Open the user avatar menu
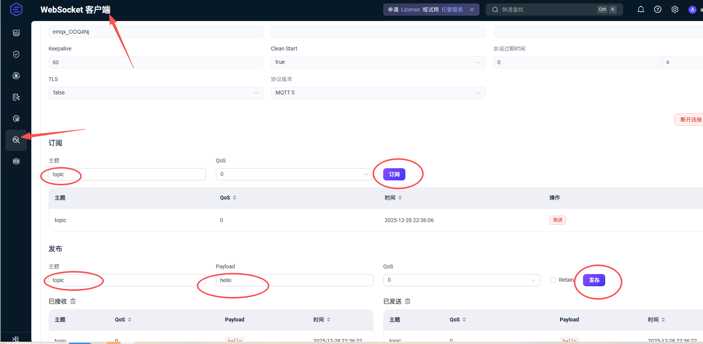This screenshot has width=703, height=344. point(692,10)
